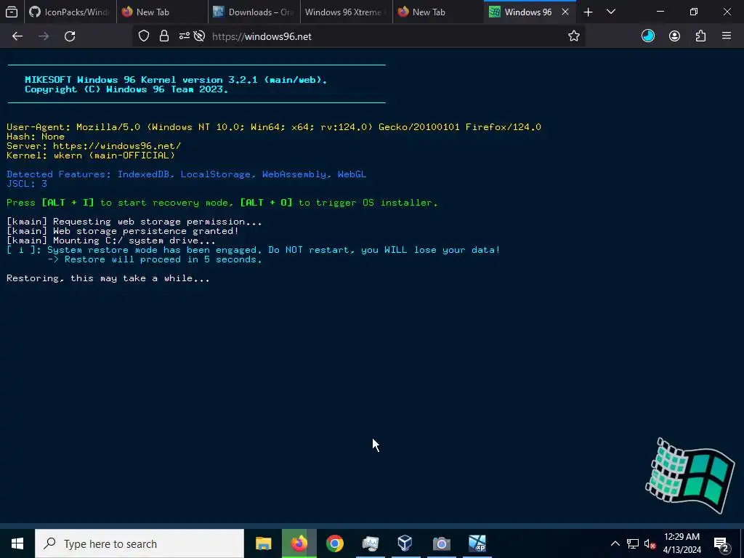Image resolution: width=744 pixels, height=558 pixels.
Task: Open site permissions icon in address bar
Action: tap(185, 36)
